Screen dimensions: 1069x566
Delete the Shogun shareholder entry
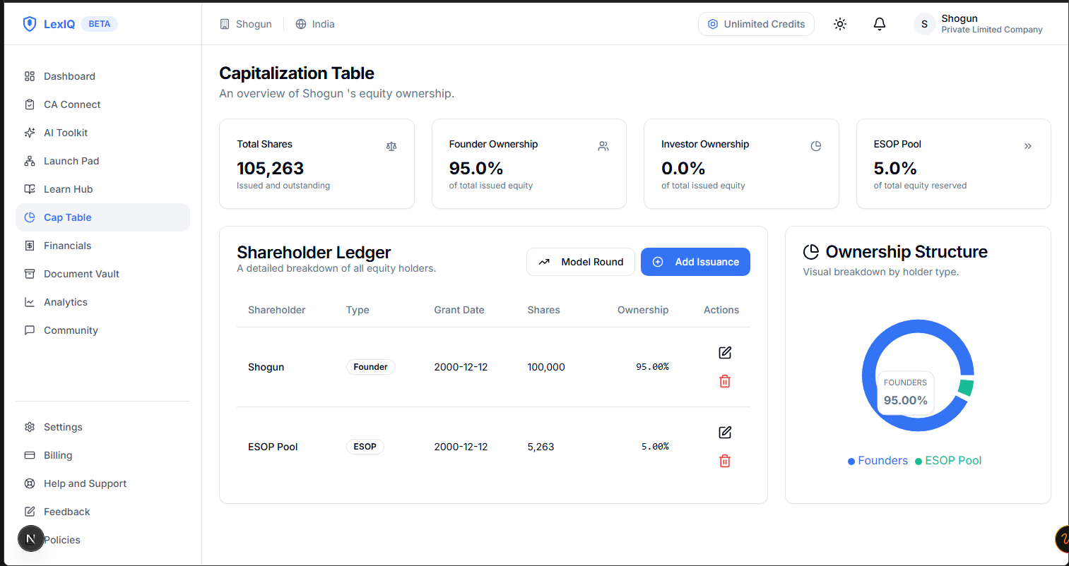[724, 381]
